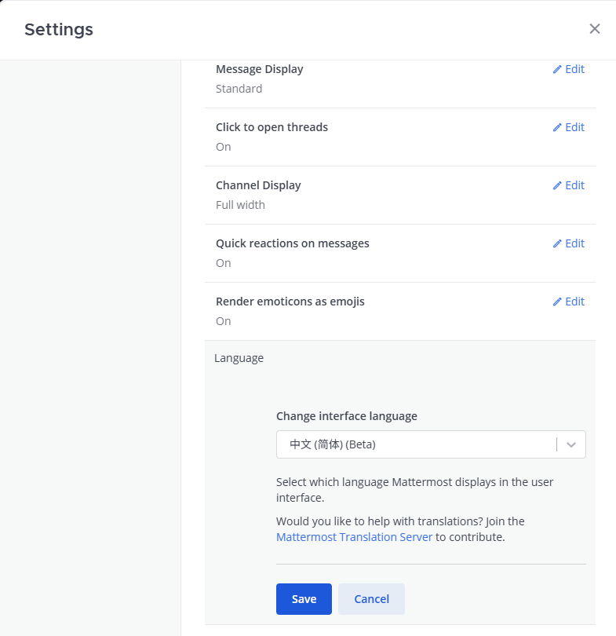
Task: Click pencil icon beside Click to open threads
Action: (557, 127)
